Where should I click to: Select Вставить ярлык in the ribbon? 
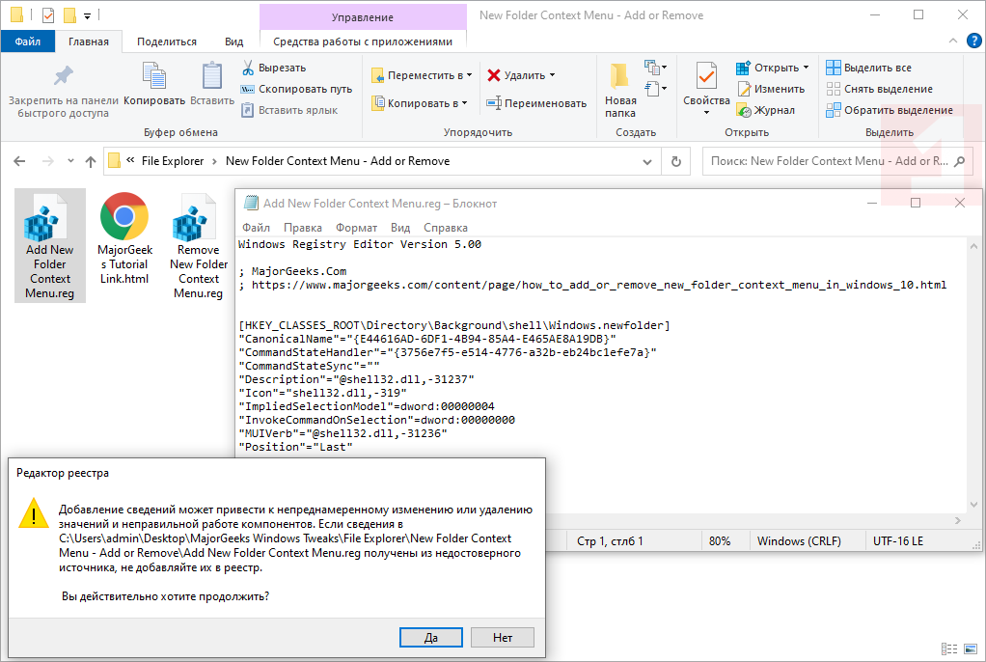pyautogui.click(x=289, y=110)
